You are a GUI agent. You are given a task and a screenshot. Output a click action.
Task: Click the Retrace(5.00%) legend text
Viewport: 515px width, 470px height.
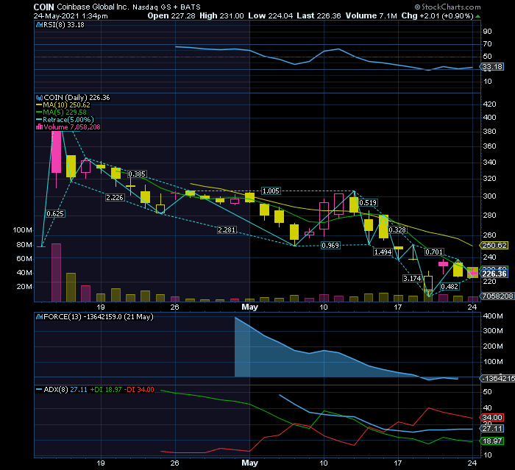click(x=68, y=120)
